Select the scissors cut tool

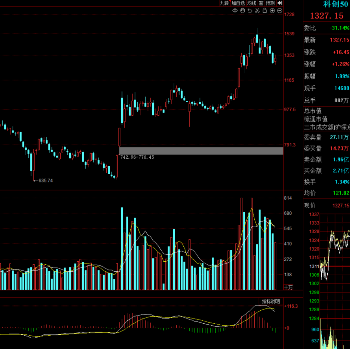pyautogui.click(x=257, y=11)
